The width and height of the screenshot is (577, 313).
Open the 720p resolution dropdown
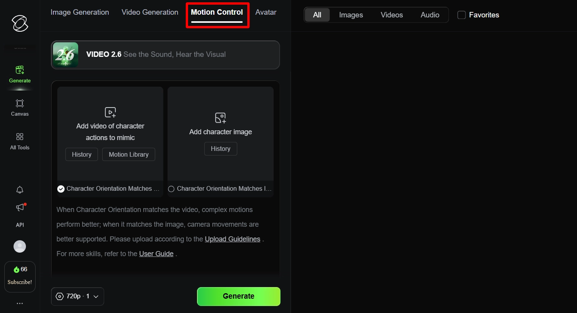pyautogui.click(x=77, y=296)
